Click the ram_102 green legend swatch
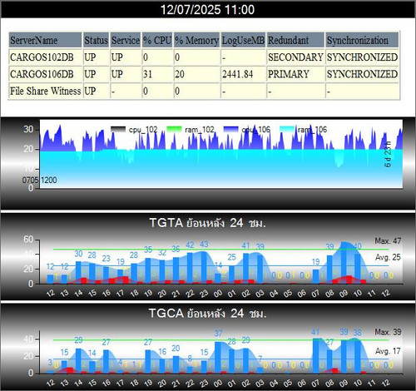 point(174,130)
